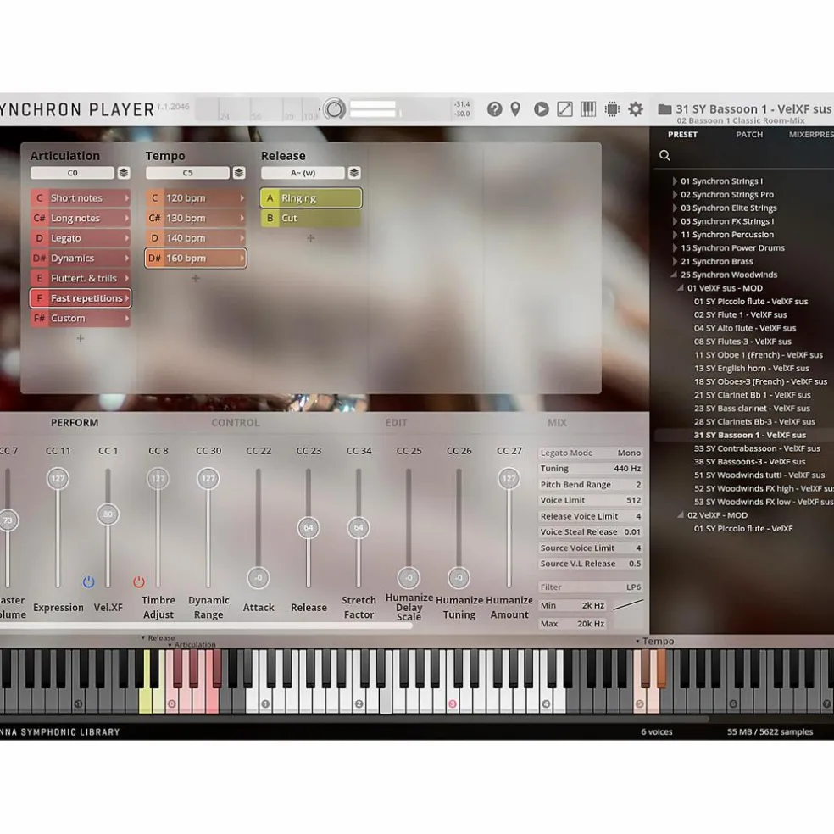Select the Fast repetitions articulation
The width and height of the screenshot is (834, 834).
(x=81, y=298)
